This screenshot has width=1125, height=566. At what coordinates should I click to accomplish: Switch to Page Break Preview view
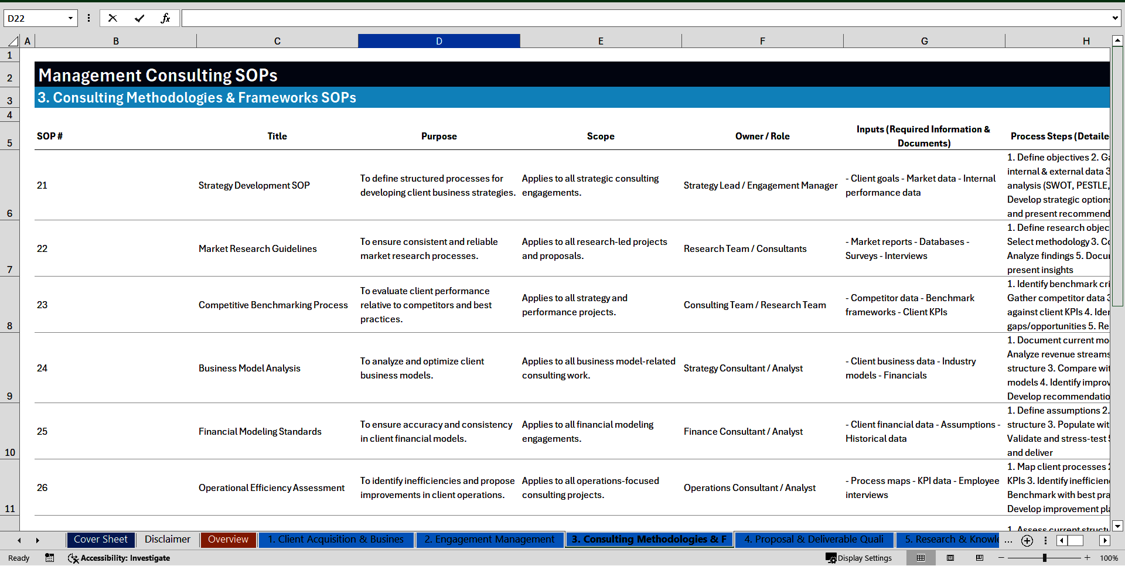point(980,558)
